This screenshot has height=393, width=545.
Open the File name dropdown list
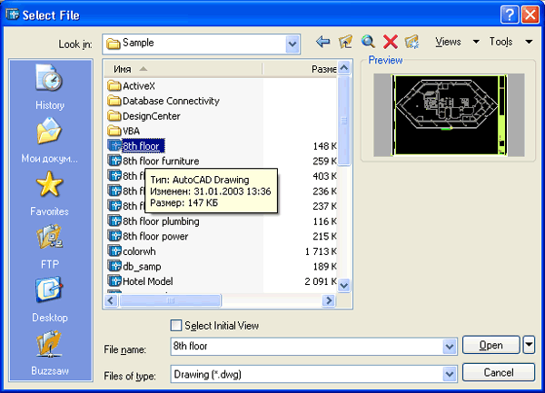[448, 346]
